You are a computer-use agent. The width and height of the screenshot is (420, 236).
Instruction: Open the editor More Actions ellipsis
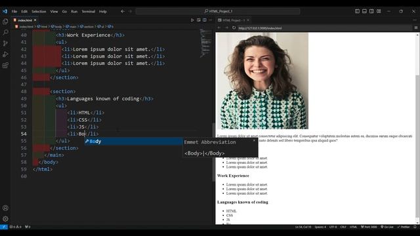click(x=211, y=20)
